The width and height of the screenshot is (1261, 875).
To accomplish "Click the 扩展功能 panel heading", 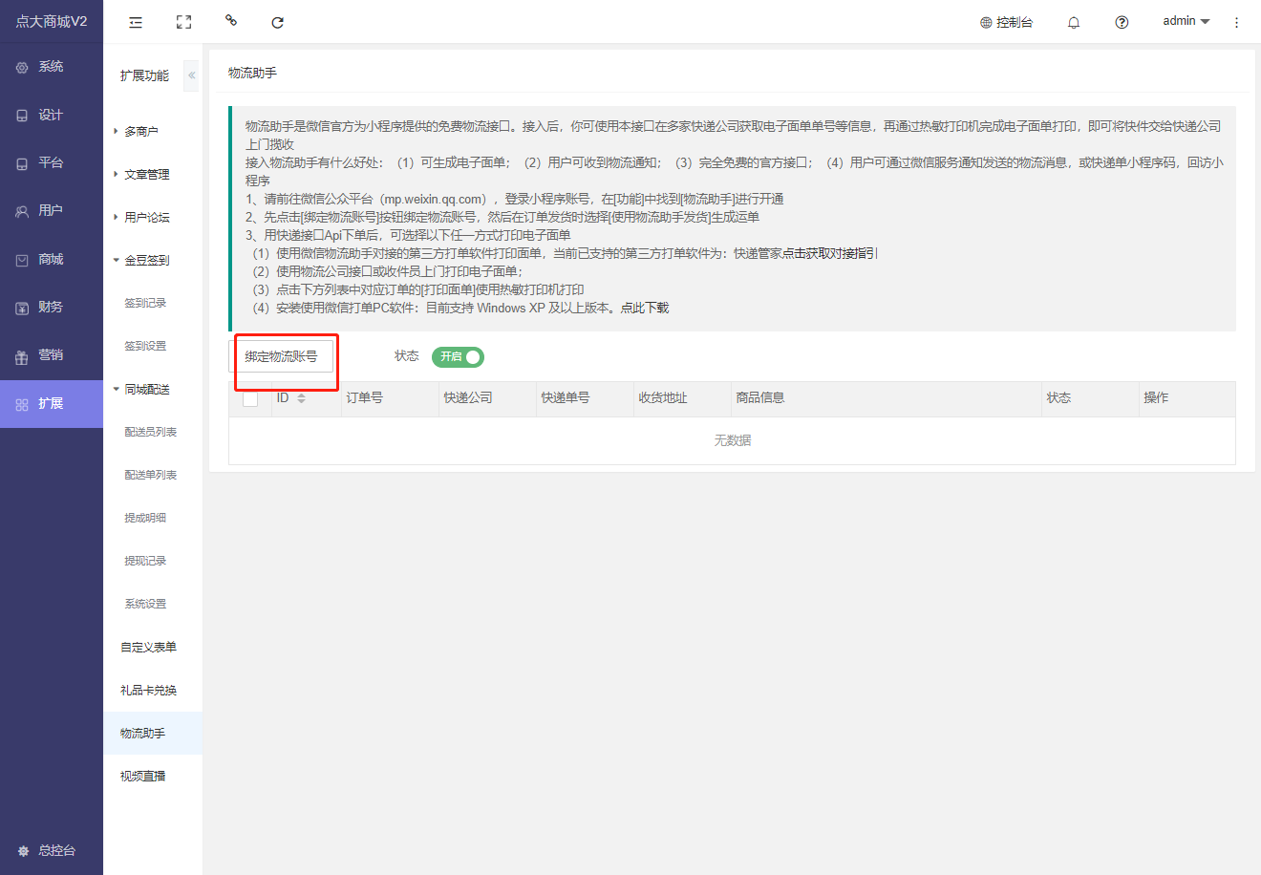I will tap(144, 75).
